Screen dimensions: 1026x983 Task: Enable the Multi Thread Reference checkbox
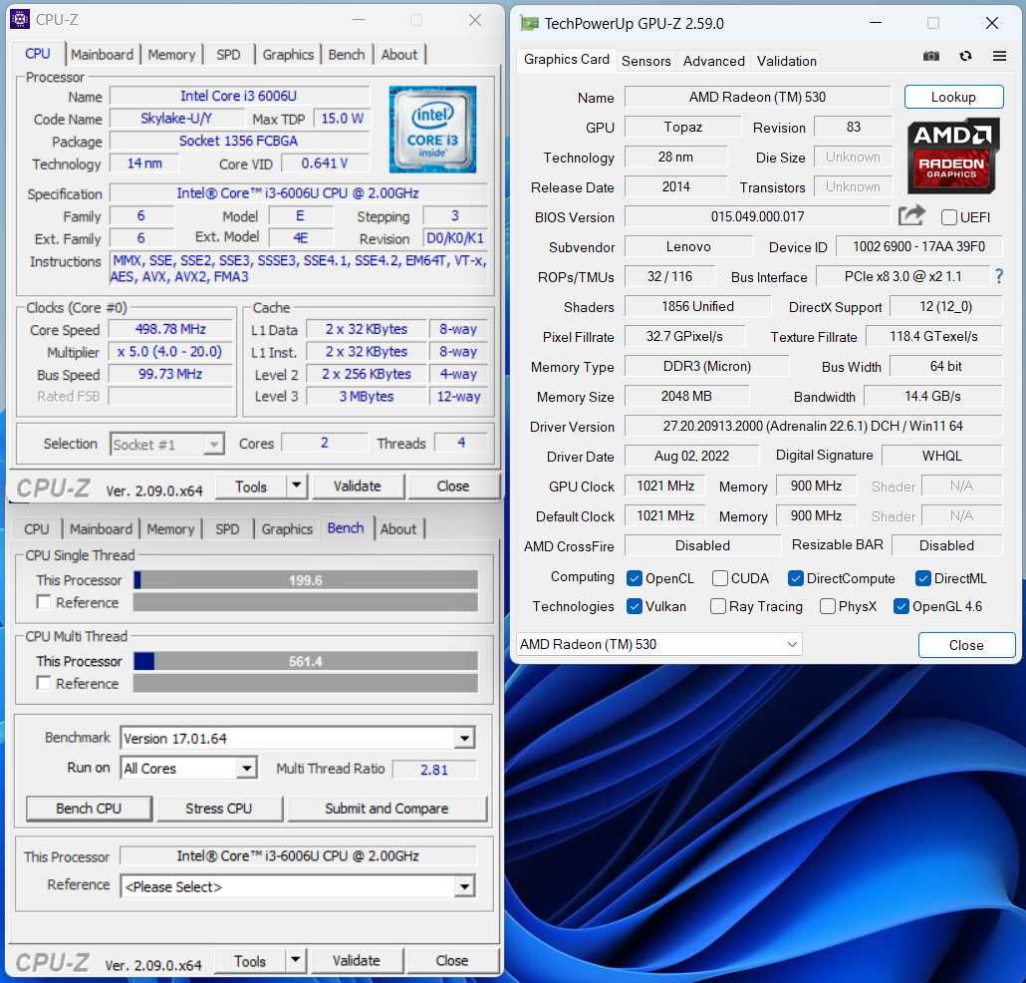[x=44, y=683]
